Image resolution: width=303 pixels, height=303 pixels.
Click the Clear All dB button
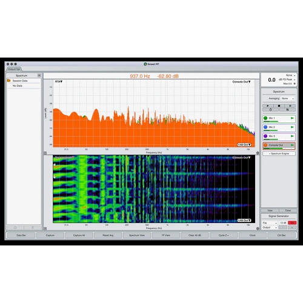pos(195,235)
